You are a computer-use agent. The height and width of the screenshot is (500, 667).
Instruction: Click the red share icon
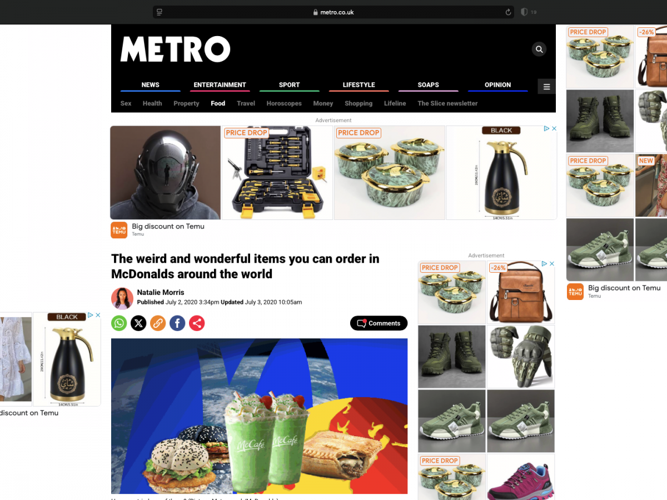pos(197,323)
